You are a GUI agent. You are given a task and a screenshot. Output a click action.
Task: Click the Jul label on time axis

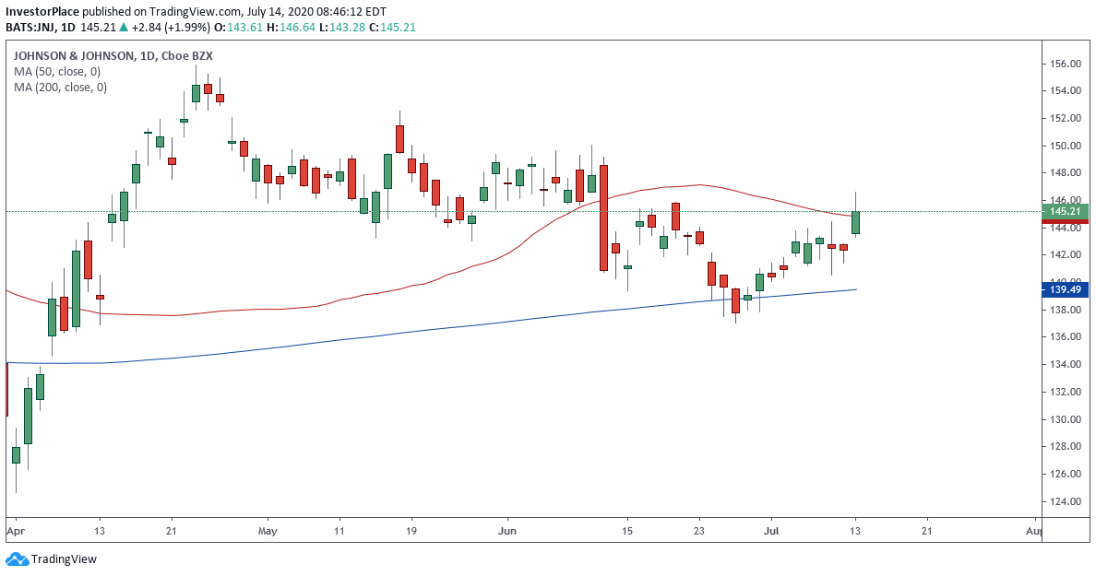click(771, 532)
